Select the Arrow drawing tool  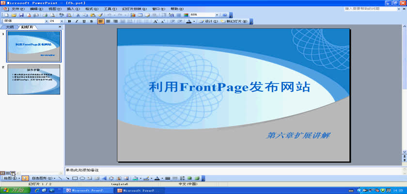point(67,178)
